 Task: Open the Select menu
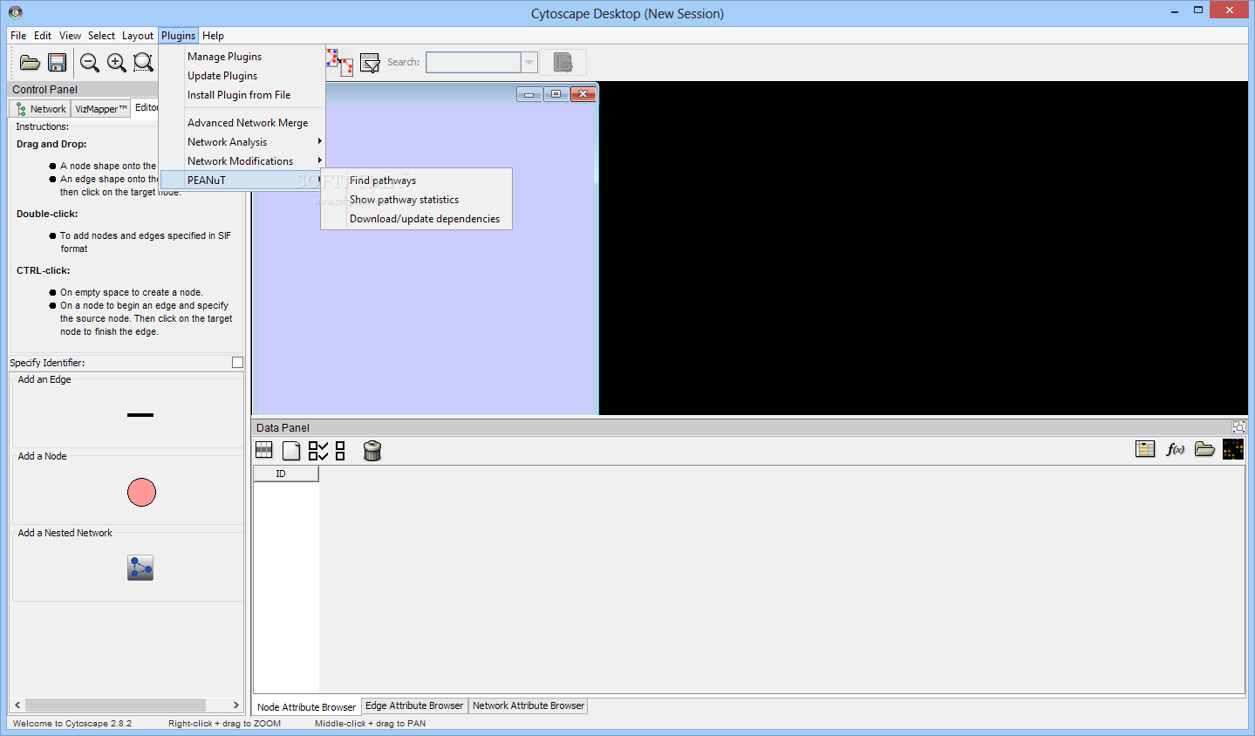point(101,36)
